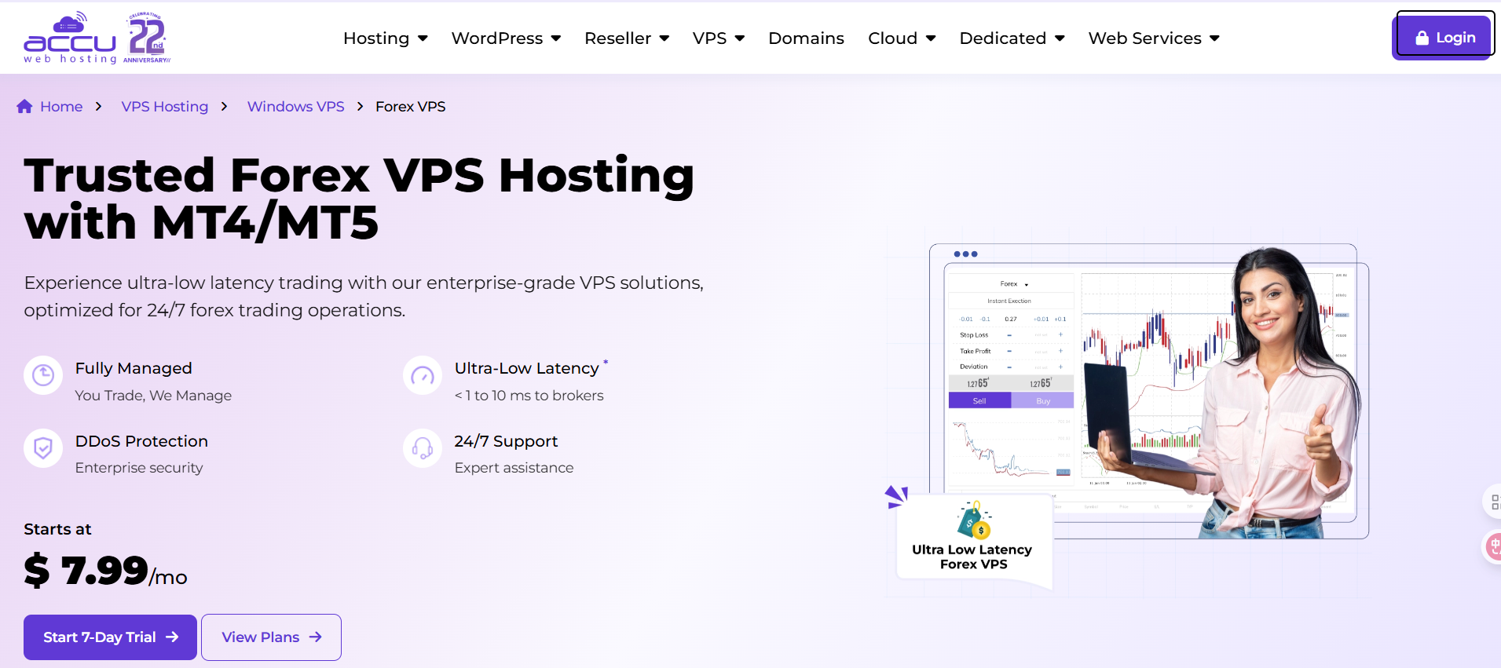1501x668 pixels.
Task: Click the DDoS Protection heading
Action: click(x=141, y=441)
